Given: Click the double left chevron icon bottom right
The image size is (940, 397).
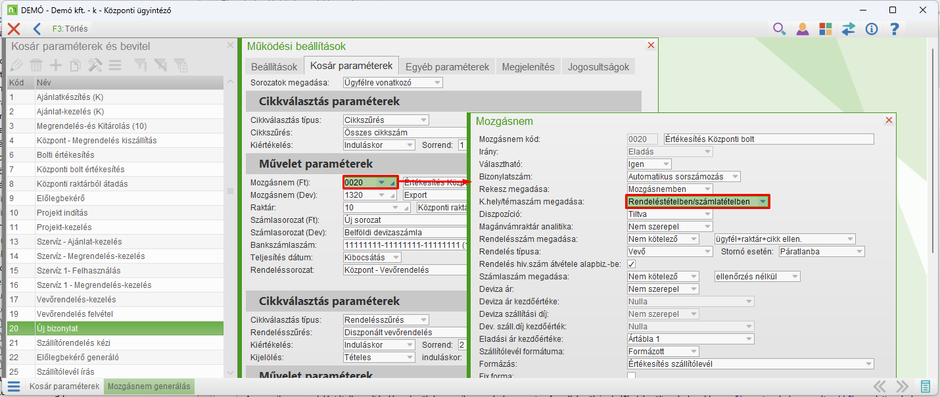Looking at the screenshot, I should pyautogui.click(x=880, y=386).
